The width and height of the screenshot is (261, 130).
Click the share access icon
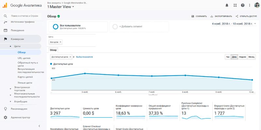(x=237, y=16)
